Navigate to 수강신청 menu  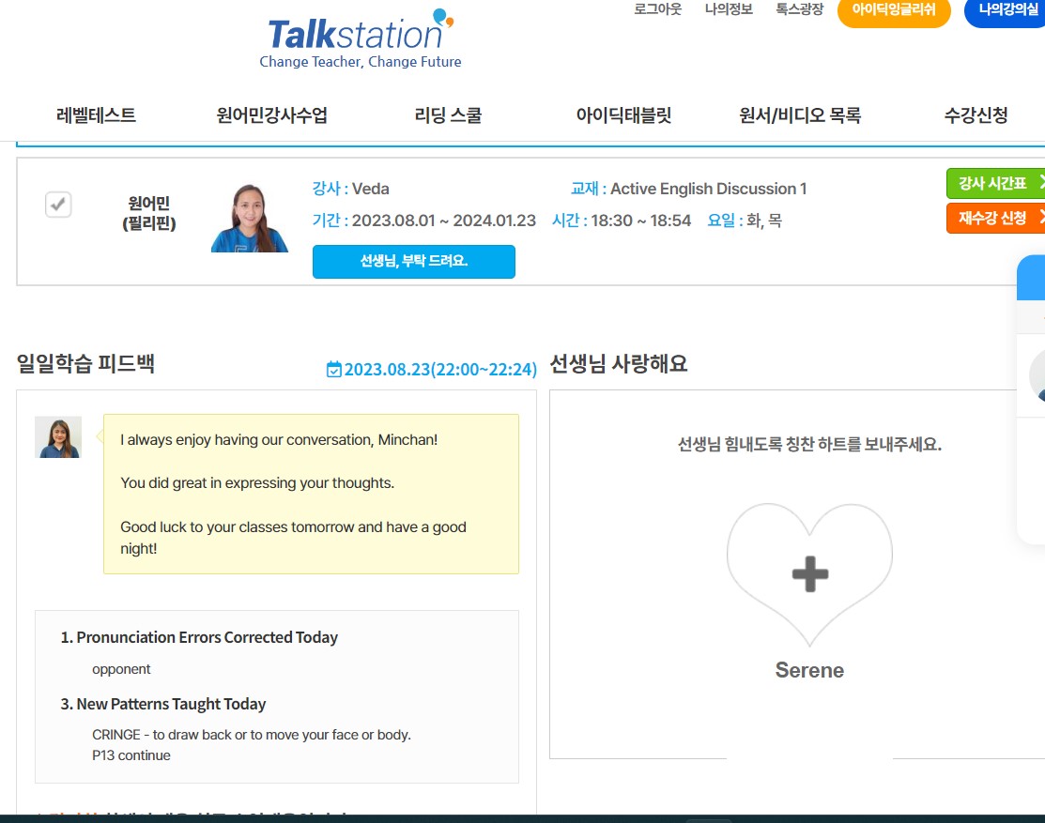click(x=976, y=115)
